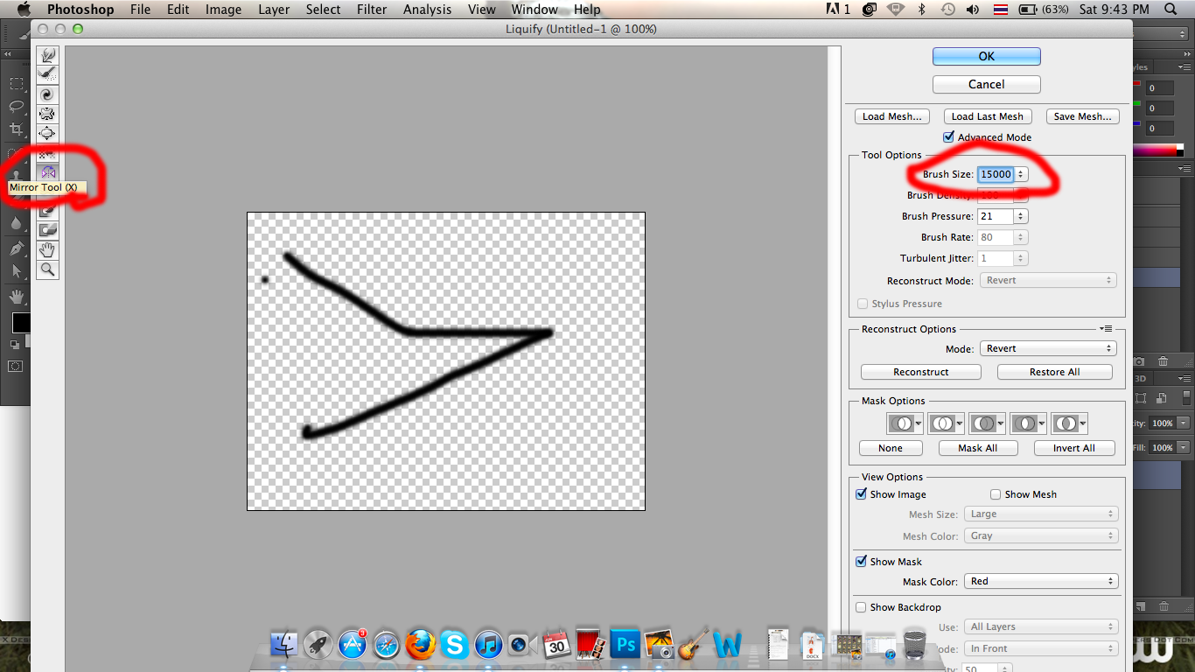Confirm Liquify with OK button
The height and width of the screenshot is (672, 1195).
[987, 56]
